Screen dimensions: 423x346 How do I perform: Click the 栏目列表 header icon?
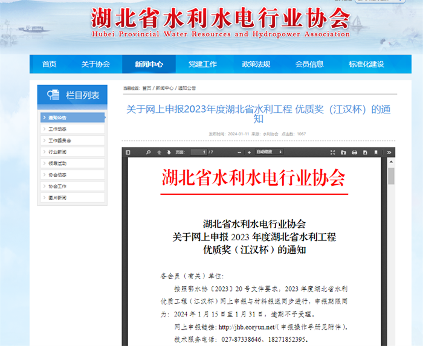click(x=53, y=95)
